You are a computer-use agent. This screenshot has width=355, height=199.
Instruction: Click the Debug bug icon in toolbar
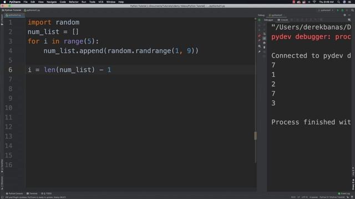[x=342, y=10]
